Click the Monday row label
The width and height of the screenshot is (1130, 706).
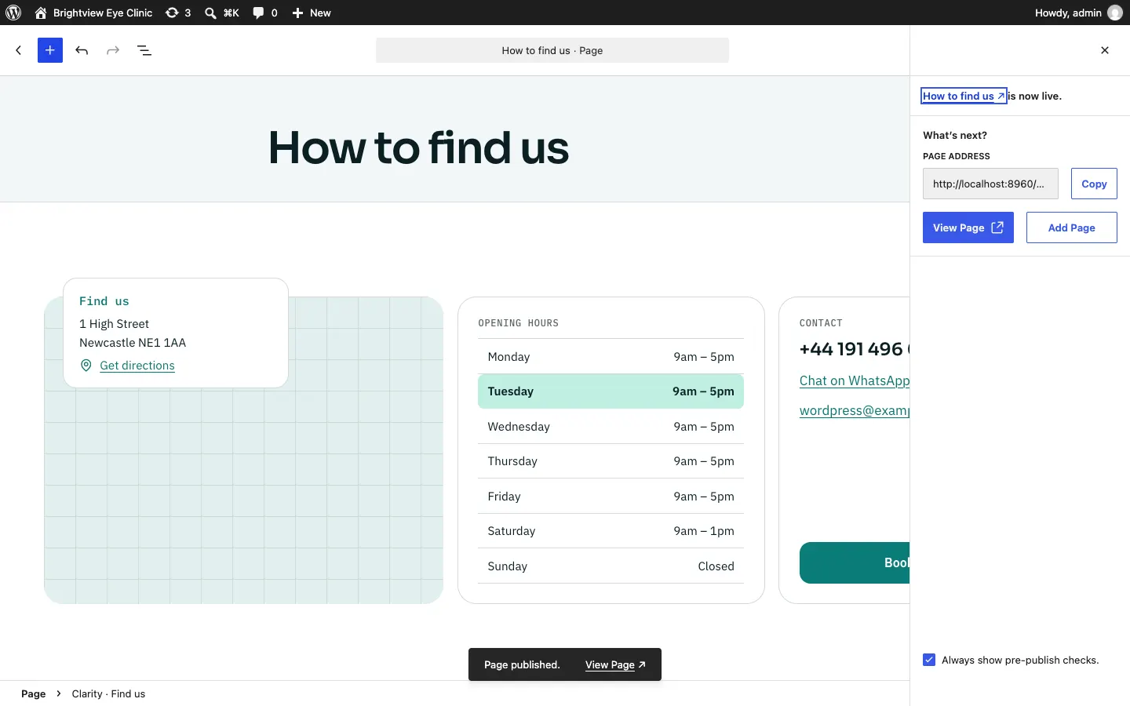[508, 357]
